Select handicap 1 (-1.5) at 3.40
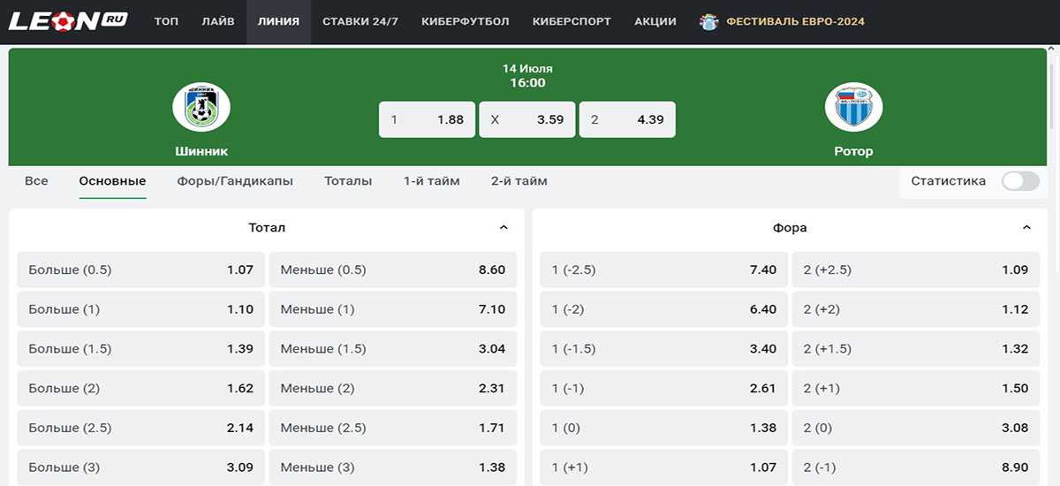1060x486 pixels. (x=664, y=349)
